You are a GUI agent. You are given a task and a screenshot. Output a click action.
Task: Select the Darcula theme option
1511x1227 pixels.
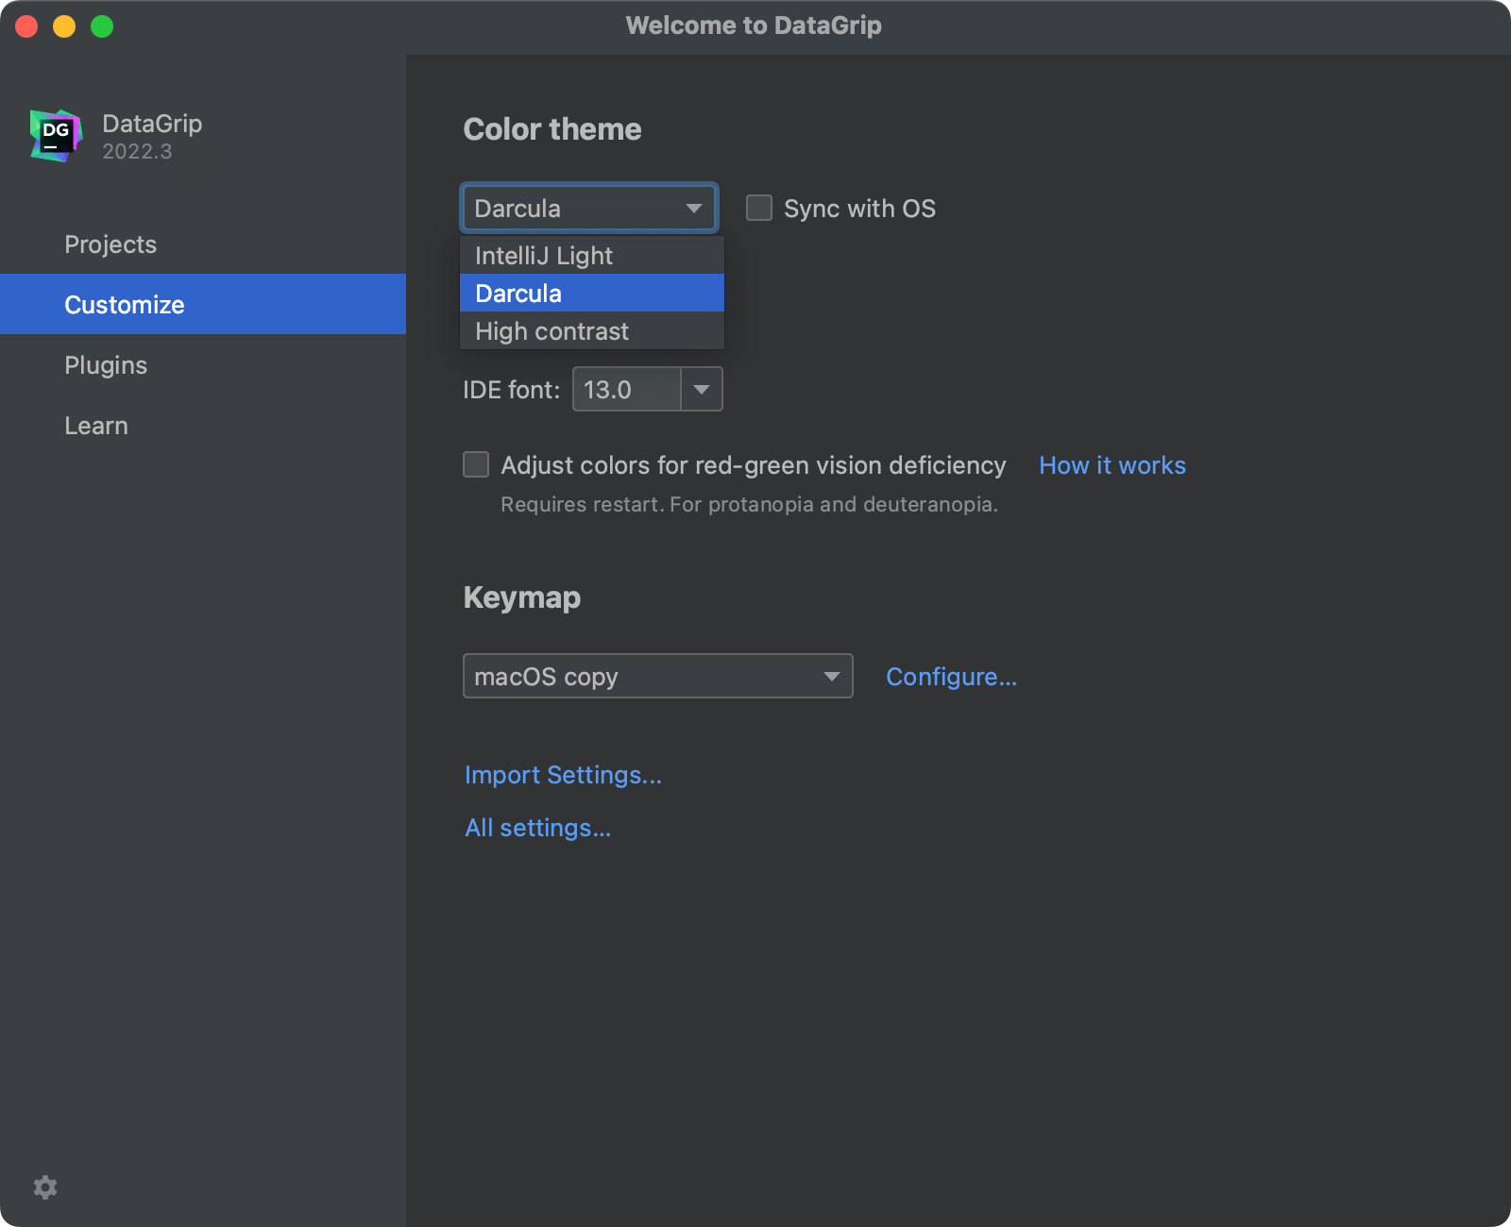[518, 293]
